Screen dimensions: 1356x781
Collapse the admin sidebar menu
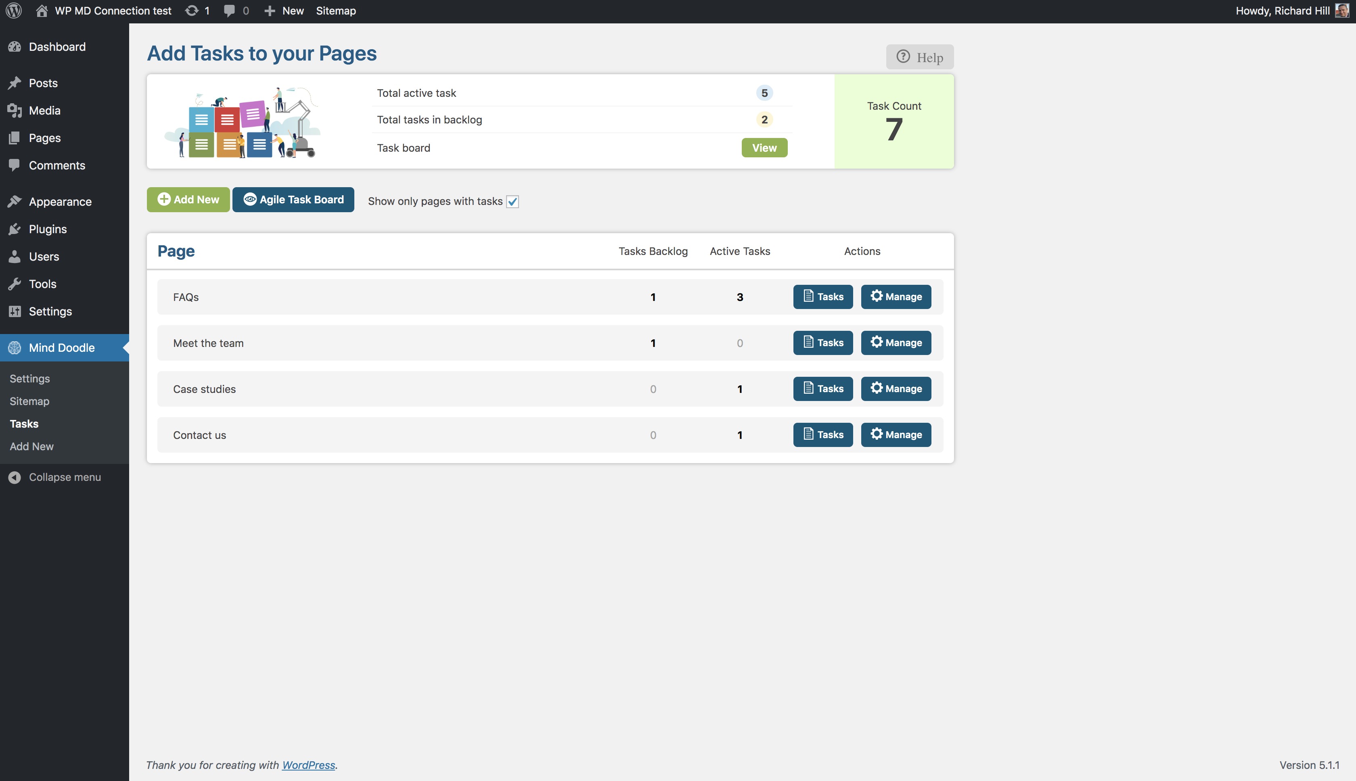pos(65,477)
